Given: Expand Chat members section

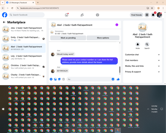Looking at the screenshot, I should coord(142,60).
